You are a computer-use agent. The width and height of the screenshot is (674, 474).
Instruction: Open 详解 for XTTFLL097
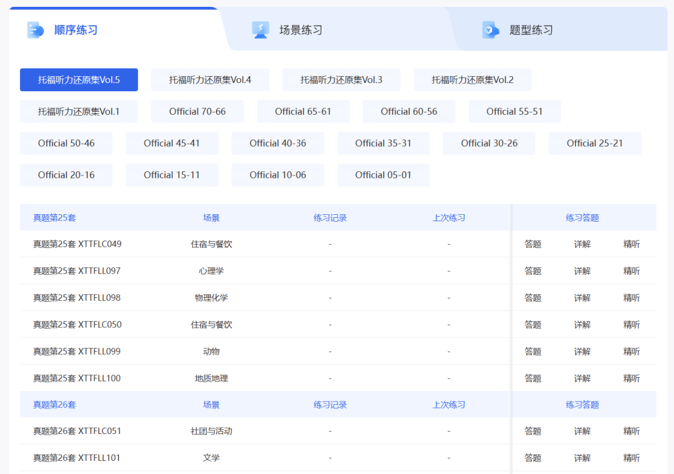click(x=582, y=271)
